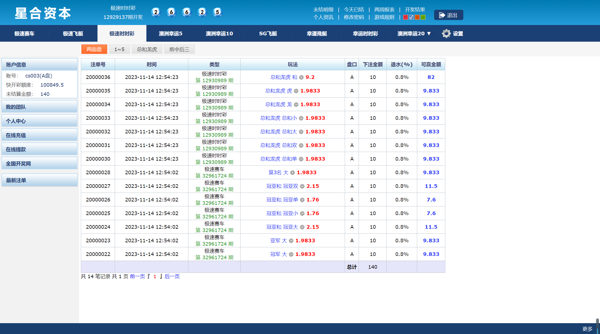Click the 总和龙虎 和 @ 9.2 bet
Screen dimensions: 600x334
[292, 77]
